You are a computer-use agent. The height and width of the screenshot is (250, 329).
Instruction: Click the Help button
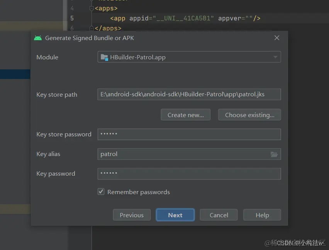tap(262, 215)
